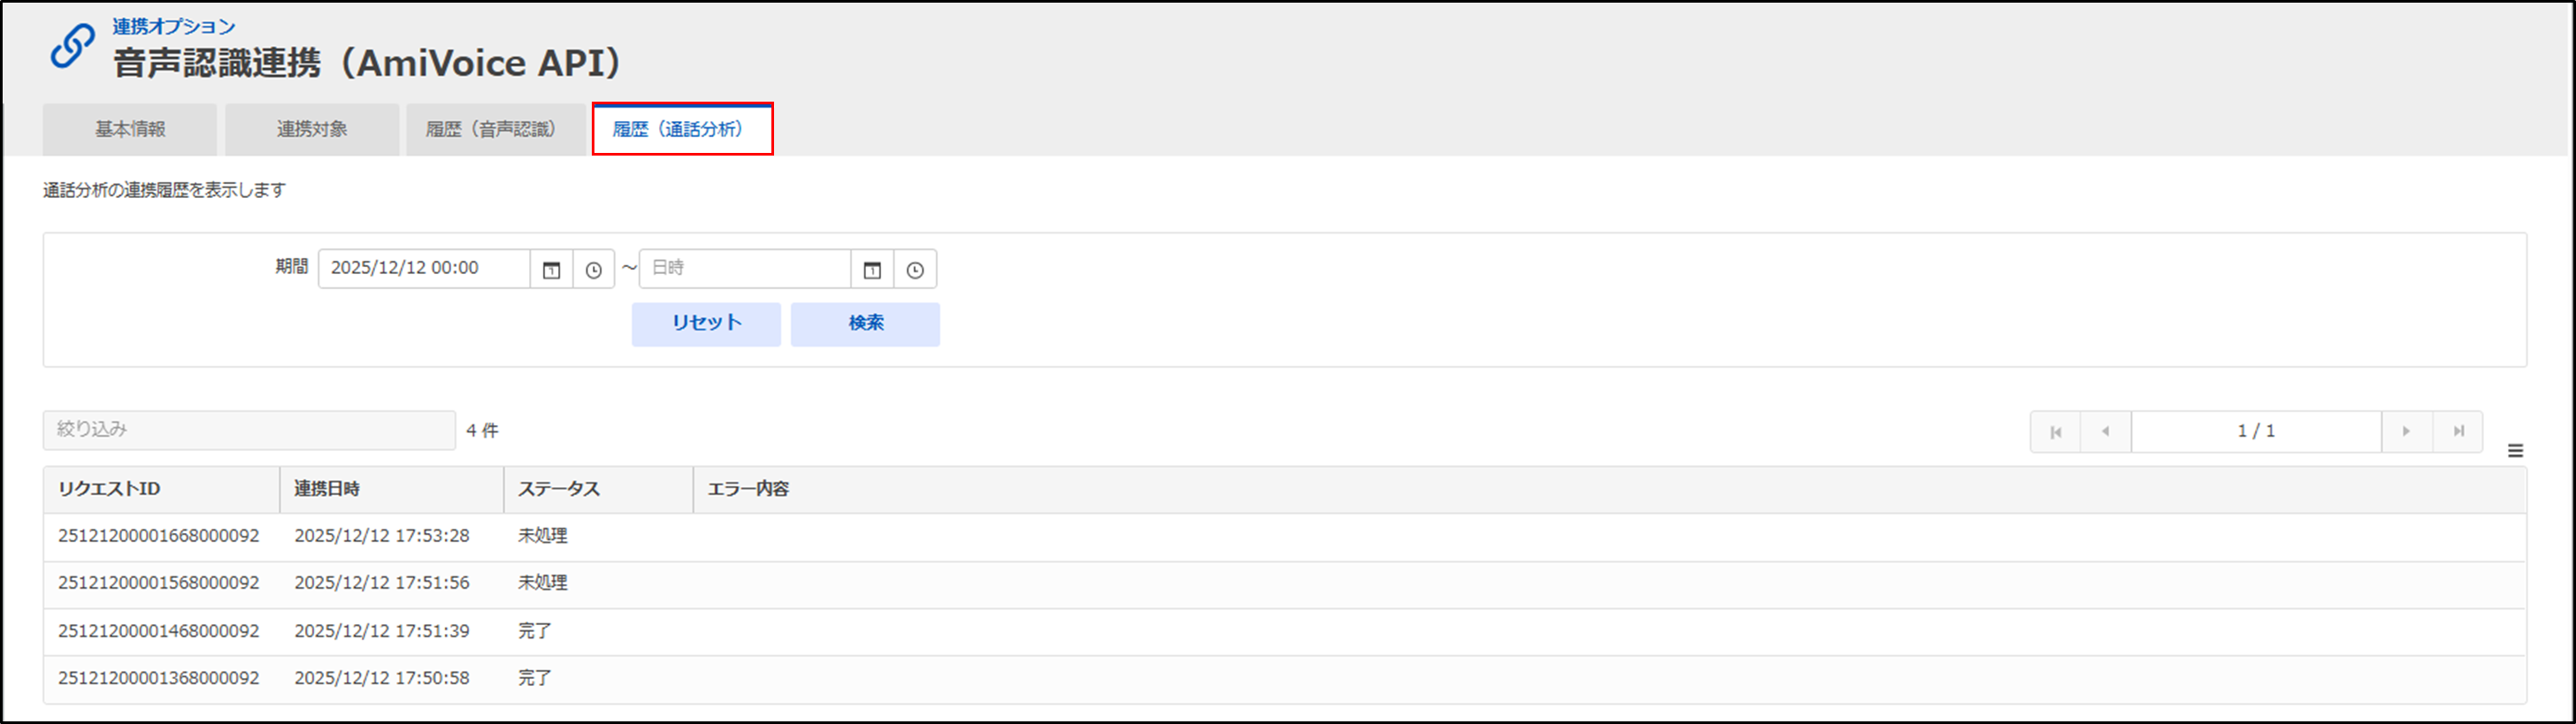Open the table hamburger options menu
Image resolution: width=2576 pixels, height=724 pixels.
(x=2516, y=451)
